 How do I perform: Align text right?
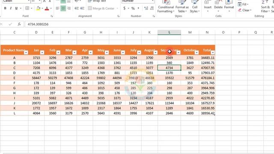pos(69,8)
